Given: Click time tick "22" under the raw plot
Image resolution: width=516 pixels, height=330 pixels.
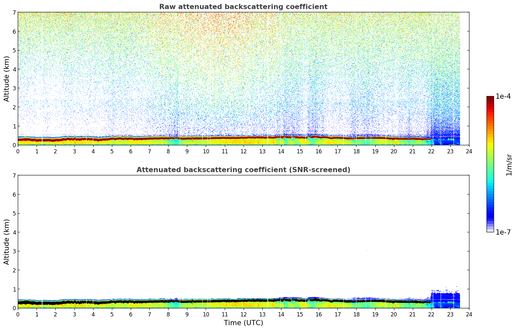Looking at the screenshot, I should (x=432, y=151).
